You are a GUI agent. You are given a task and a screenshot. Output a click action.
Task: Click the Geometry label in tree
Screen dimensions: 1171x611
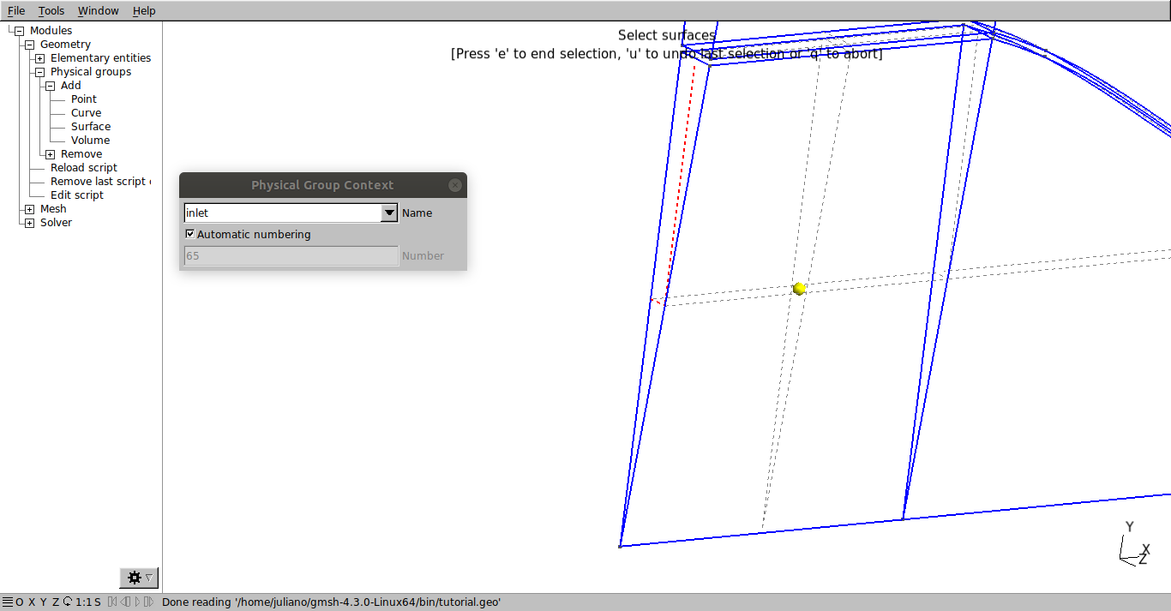tap(65, 45)
